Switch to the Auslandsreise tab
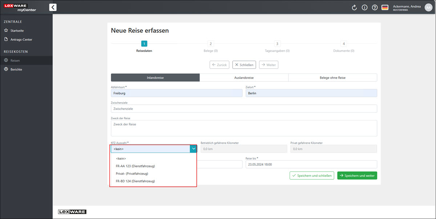This screenshot has width=436, height=219. [244, 77]
